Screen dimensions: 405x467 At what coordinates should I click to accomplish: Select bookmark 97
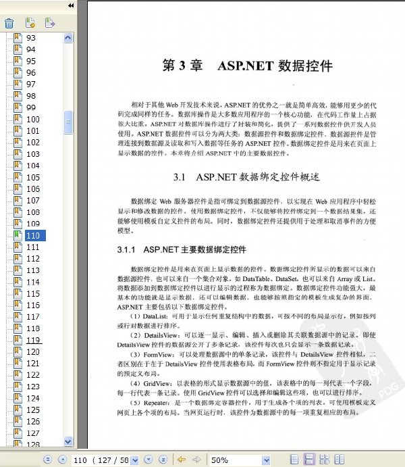[31, 84]
